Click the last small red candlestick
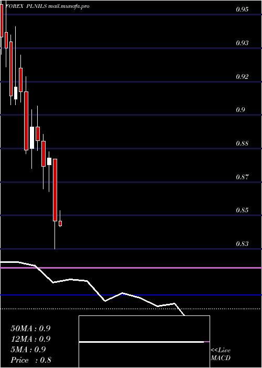The width and height of the screenshot is (262, 368). tap(60, 223)
